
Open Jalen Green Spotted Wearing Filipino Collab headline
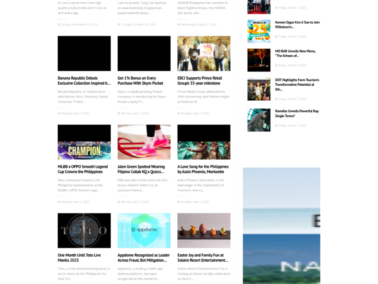pyautogui.click(x=141, y=169)
